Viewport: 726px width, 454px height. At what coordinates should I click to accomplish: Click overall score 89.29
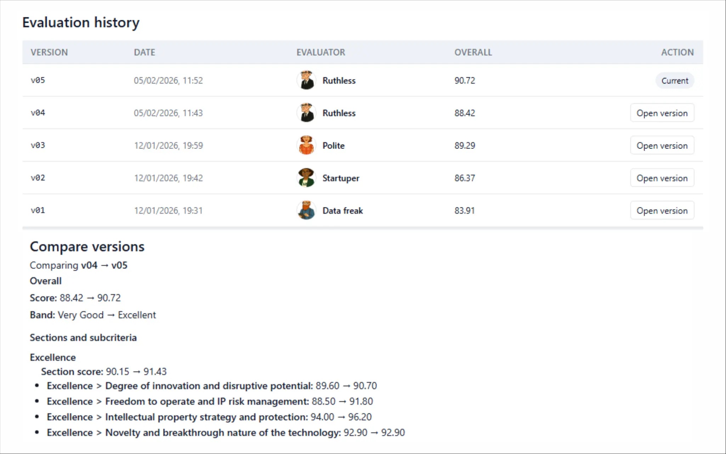(465, 146)
